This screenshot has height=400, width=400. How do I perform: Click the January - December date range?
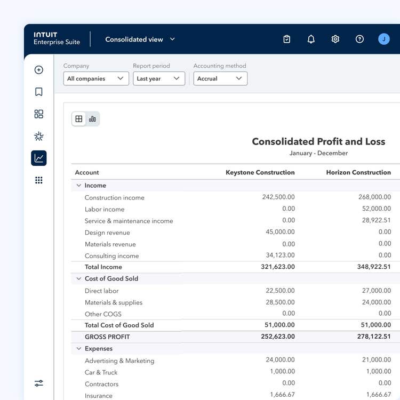coord(318,153)
